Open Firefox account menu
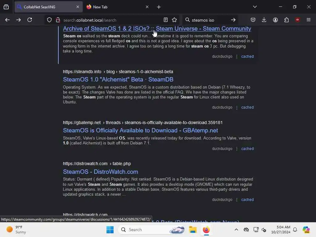This screenshot has width=316, height=237. pos(275,20)
